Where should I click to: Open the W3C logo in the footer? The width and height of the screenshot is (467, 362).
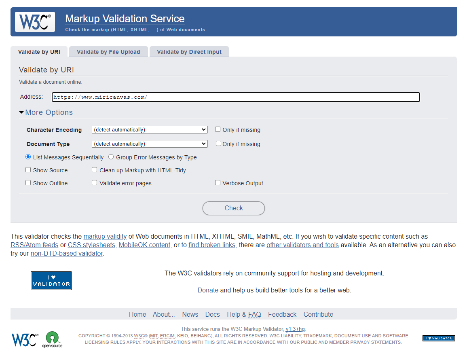(25, 340)
